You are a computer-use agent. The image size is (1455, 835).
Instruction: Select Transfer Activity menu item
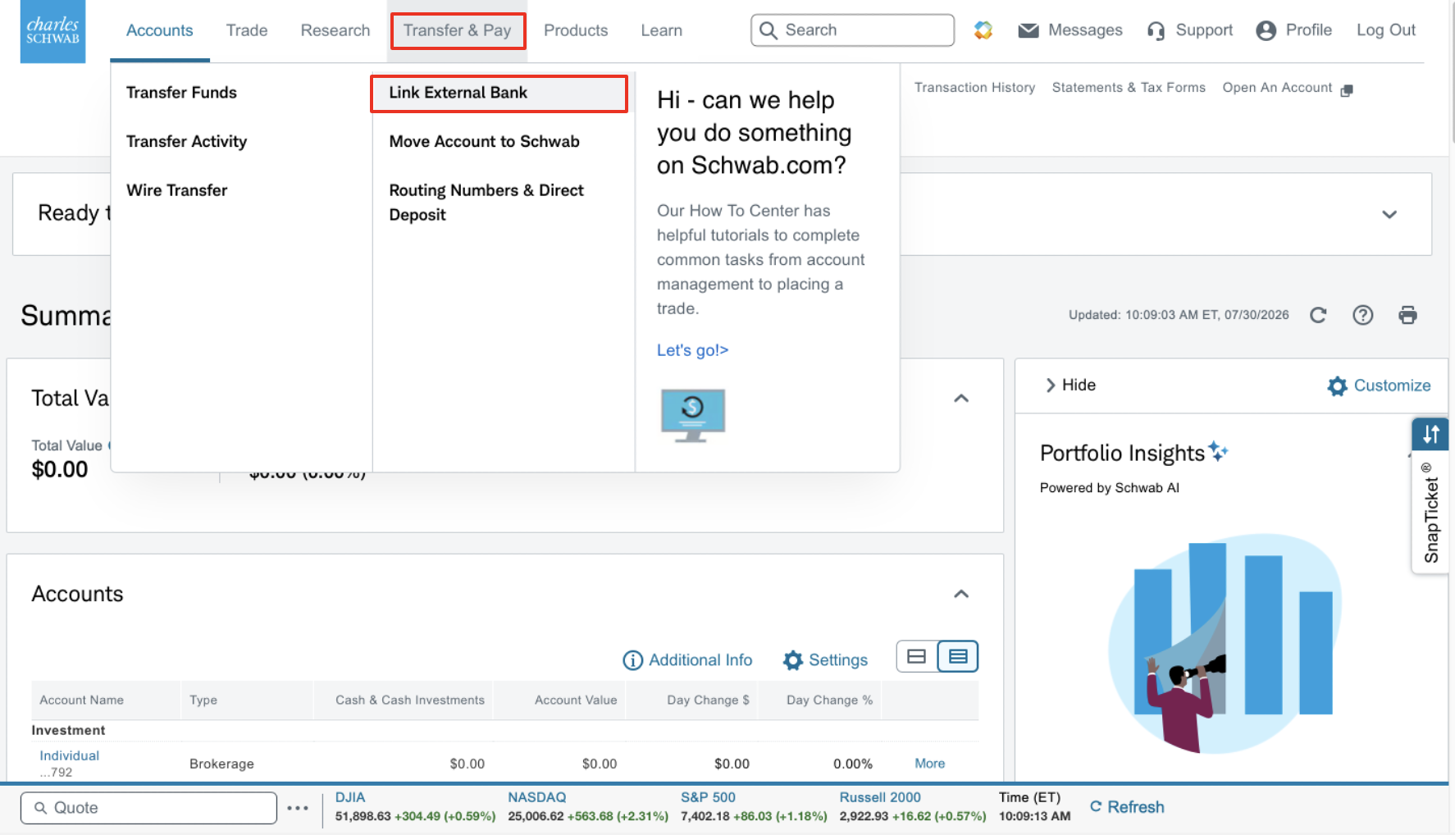tap(186, 142)
